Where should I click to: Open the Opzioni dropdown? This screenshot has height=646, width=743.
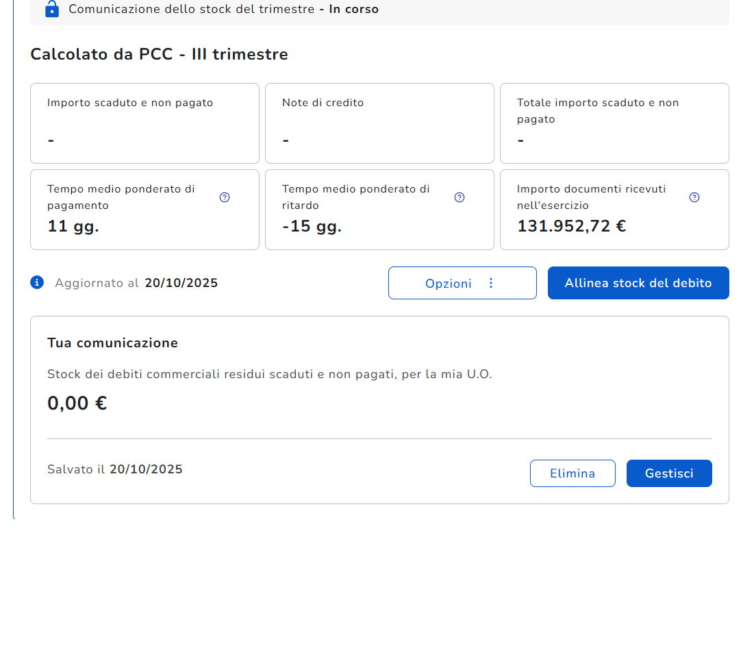pyautogui.click(x=449, y=283)
